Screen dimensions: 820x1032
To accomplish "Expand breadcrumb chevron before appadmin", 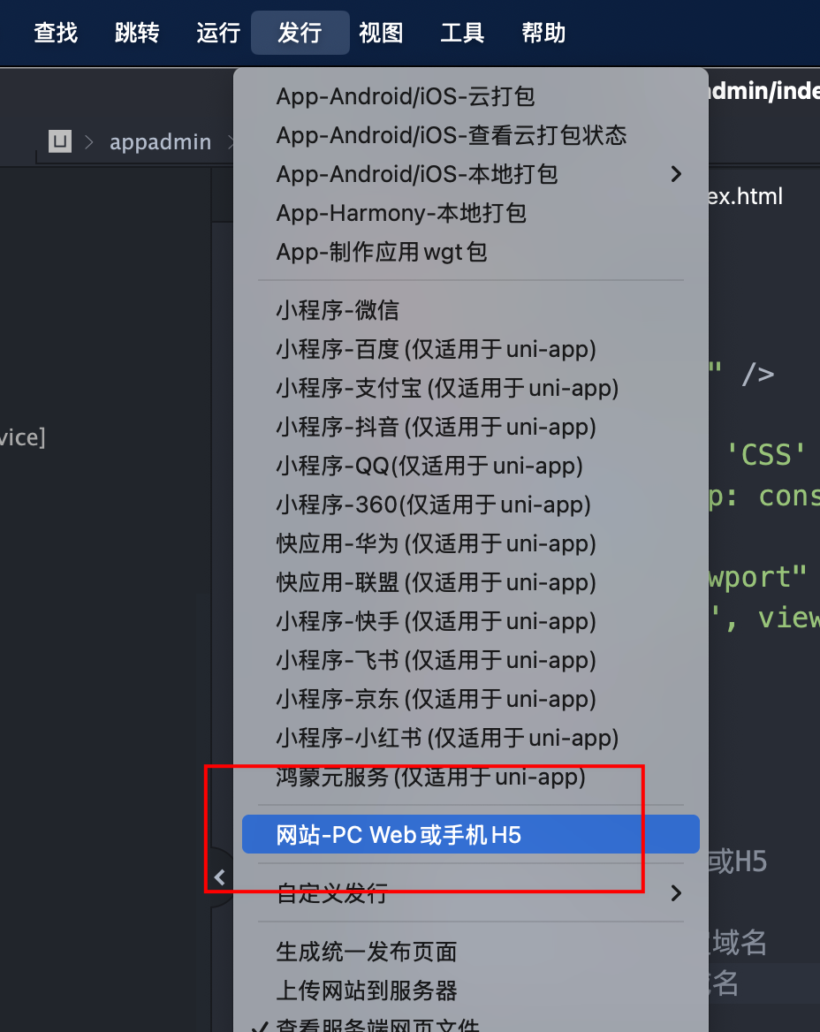I will [89, 142].
